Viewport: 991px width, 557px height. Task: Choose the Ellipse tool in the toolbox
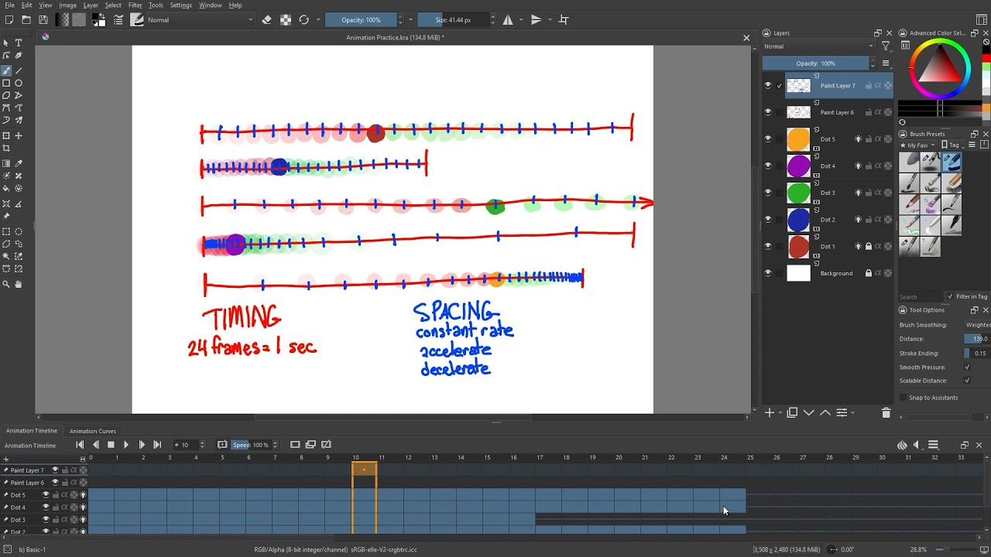tap(19, 83)
